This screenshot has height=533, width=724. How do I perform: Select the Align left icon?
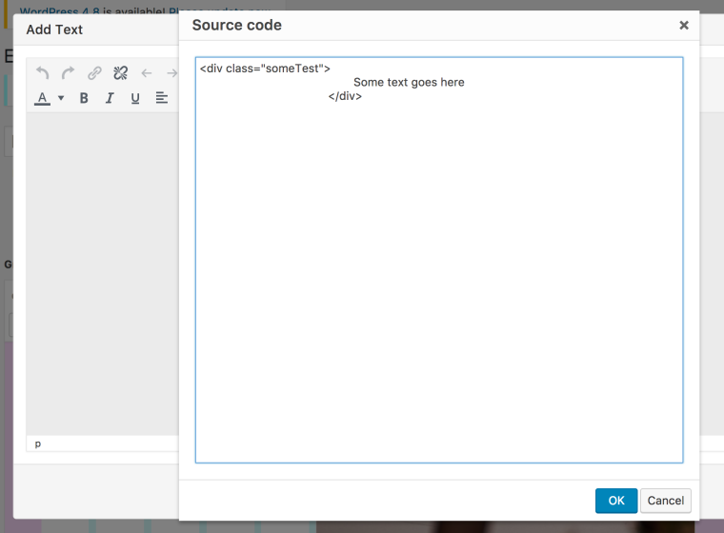161,98
